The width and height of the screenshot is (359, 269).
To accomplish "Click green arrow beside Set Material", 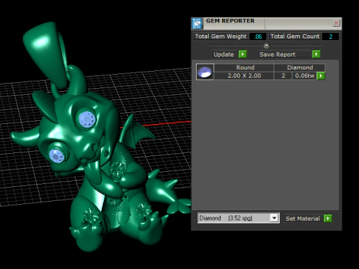I will point(328,218).
